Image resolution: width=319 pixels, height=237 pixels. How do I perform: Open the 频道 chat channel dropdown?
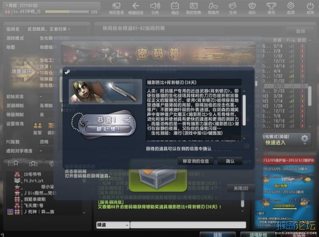[113, 225]
